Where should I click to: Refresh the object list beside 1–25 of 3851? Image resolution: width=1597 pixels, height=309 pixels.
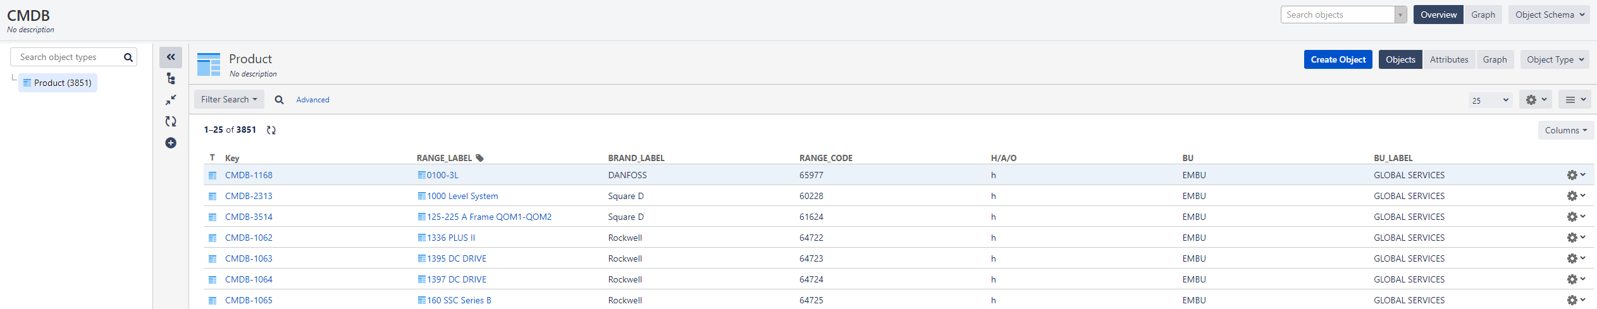271,130
